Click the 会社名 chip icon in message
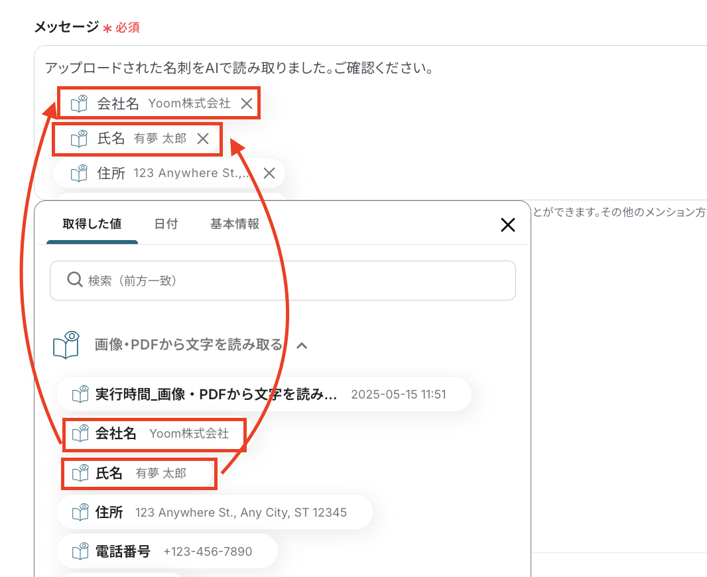The height and width of the screenshot is (577, 707). point(80,103)
